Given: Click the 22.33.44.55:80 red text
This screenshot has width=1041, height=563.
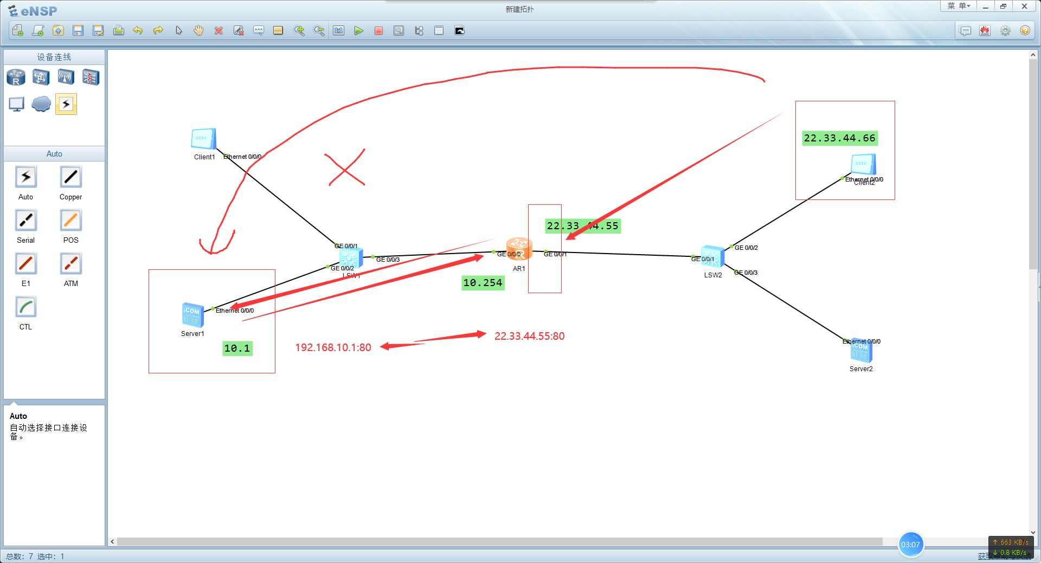Looking at the screenshot, I should point(529,336).
